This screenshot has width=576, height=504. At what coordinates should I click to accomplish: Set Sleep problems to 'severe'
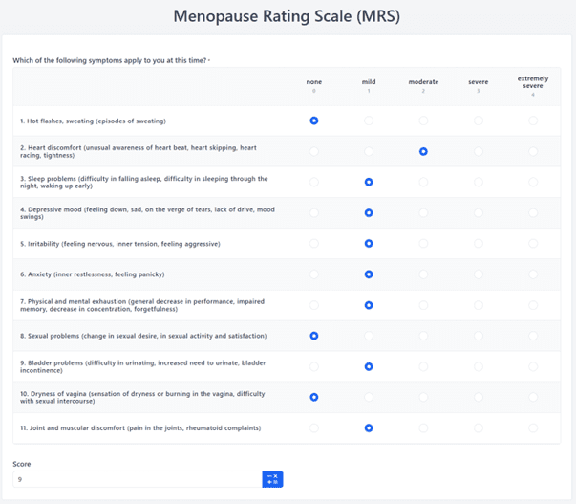click(479, 182)
